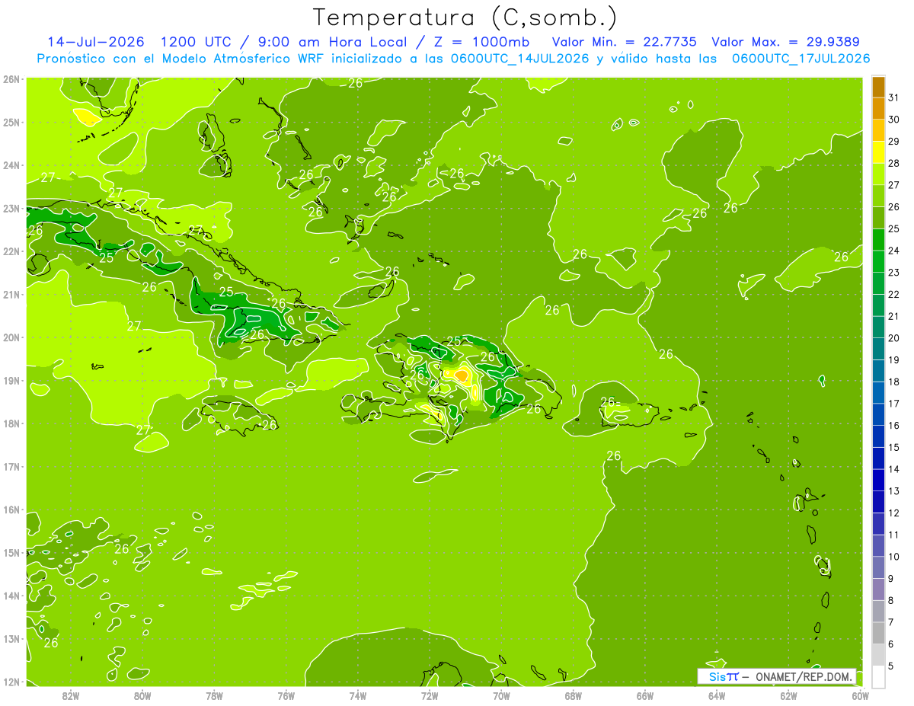This screenshot has height=706, width=914.
Task: Click the color scale label "23"
Action: tap(894, 273)
